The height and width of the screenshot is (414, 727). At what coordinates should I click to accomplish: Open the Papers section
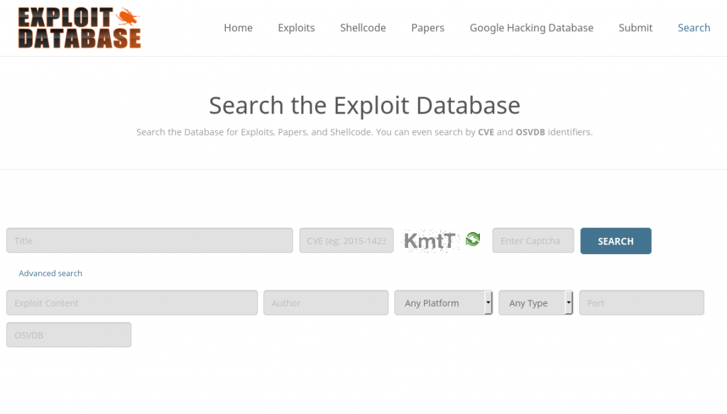427,28
